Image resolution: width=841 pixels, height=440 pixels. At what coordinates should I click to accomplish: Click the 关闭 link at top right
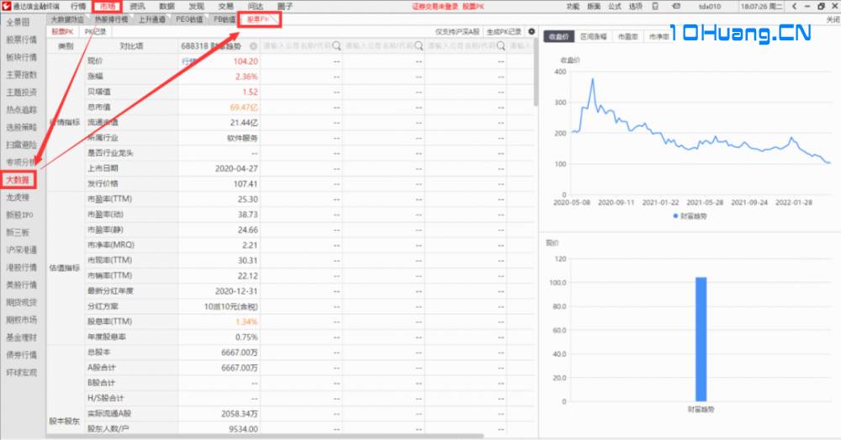point(833,19)
